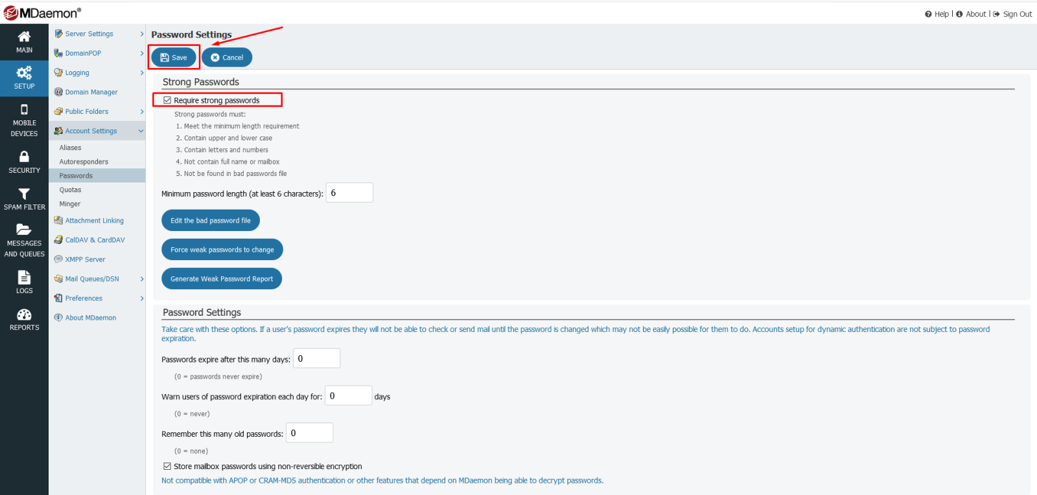
Task: Click the DomainPOP icon
Action: 58,53
